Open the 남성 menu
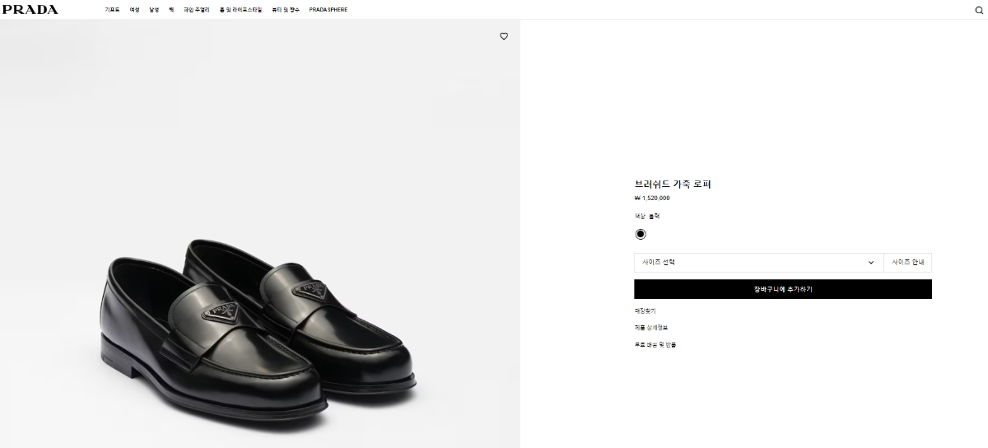Screen dimensions: 988x448 tap(154, 10)
